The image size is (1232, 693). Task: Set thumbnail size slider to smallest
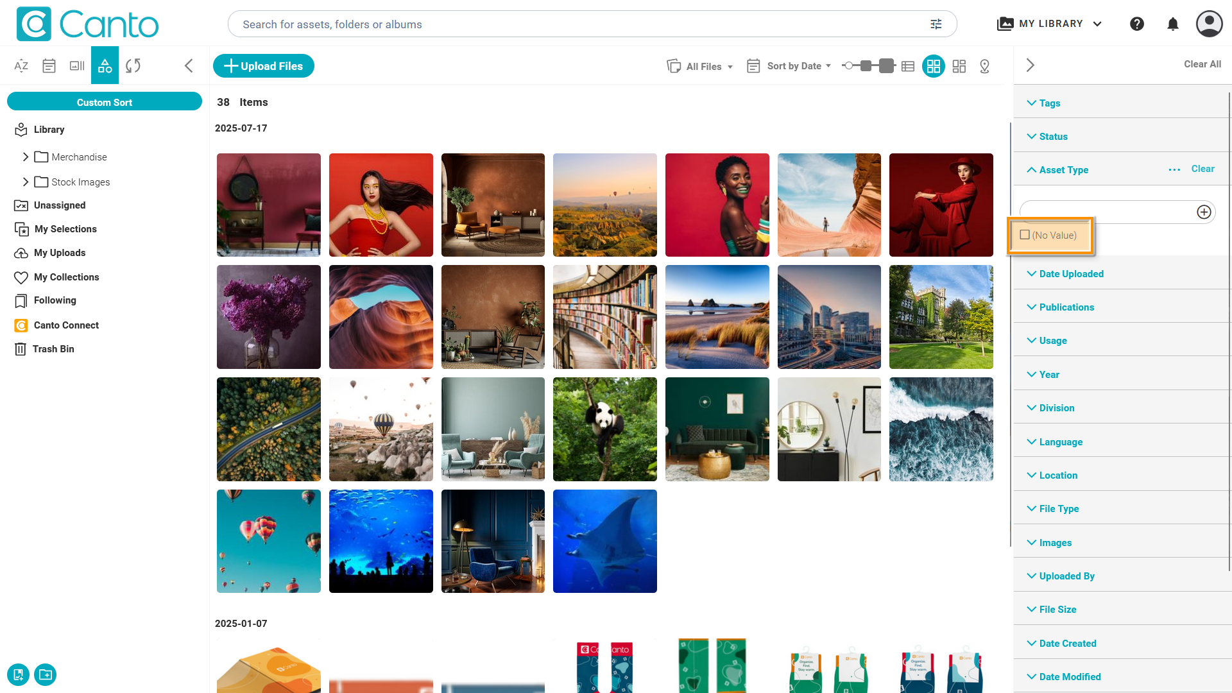[x=849, y=65]
